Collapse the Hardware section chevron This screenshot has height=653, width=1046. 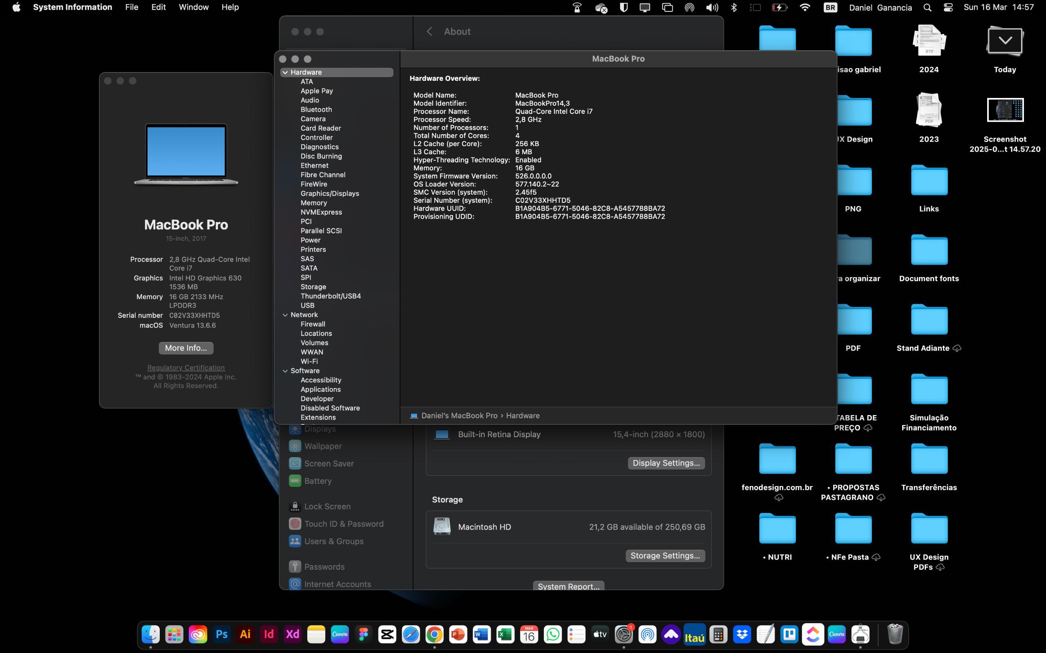285,73
